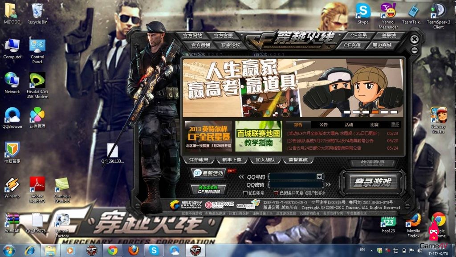
Task: Open the 官方微博 menu button
Action: pyautogui.click(x=201, y=45)
